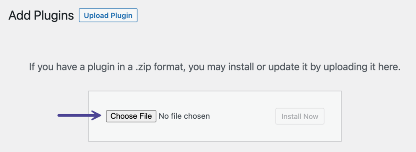416x152 pixels.
Task: Start plugin installation with Install Now
Action: [300, 116]
